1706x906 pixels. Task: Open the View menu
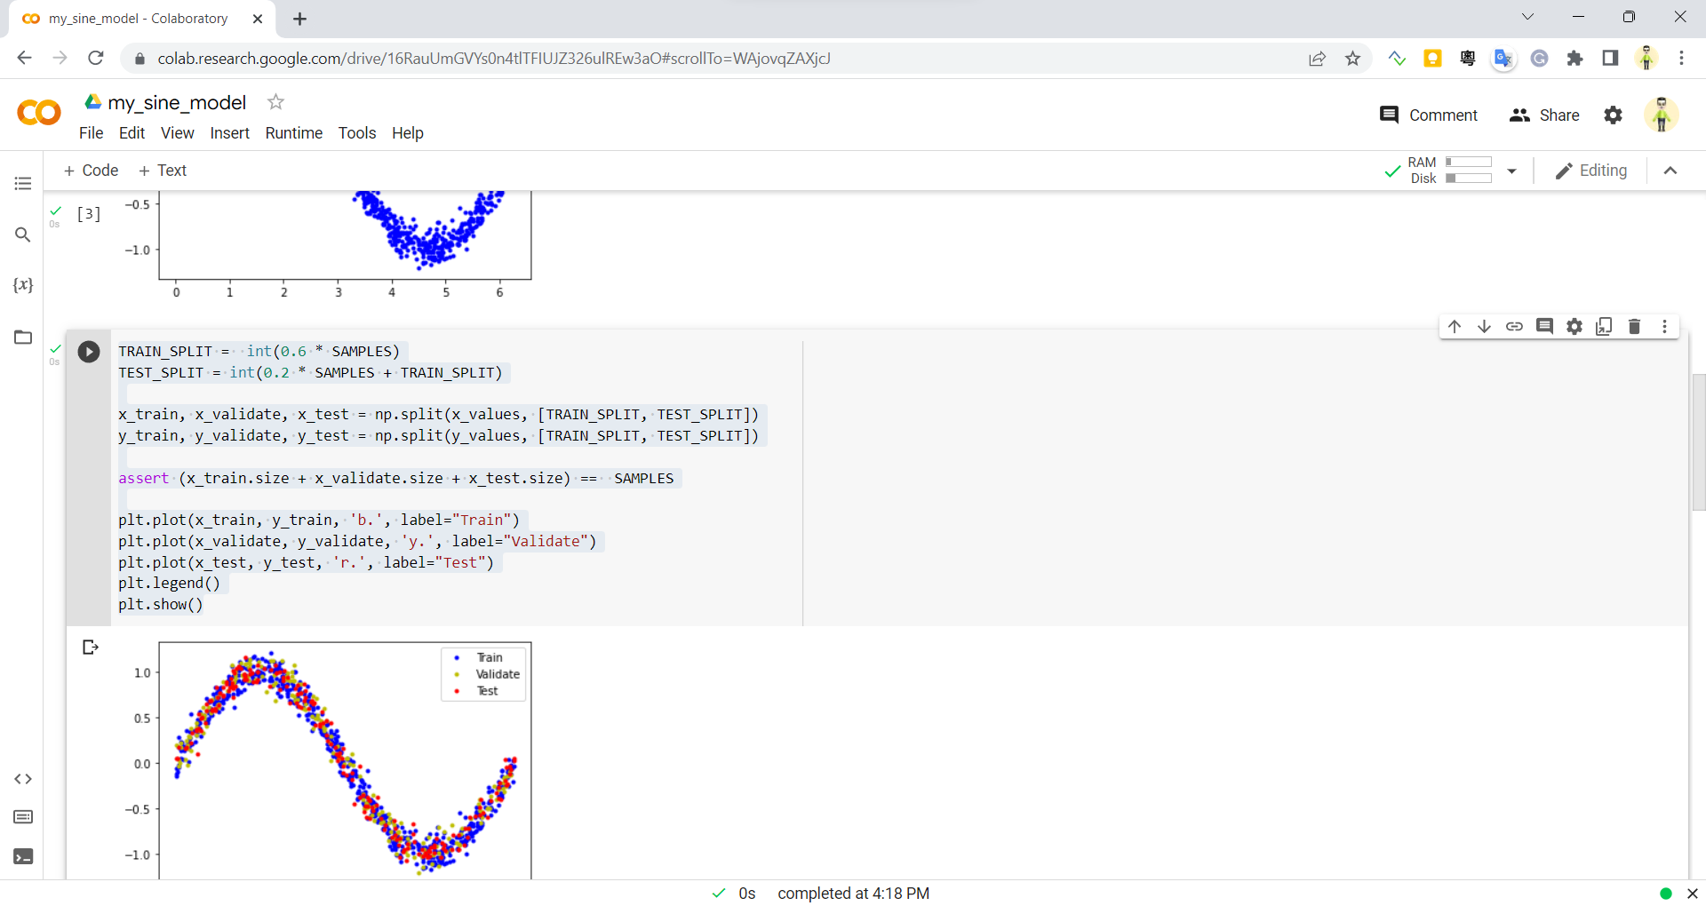pos(177,133)
